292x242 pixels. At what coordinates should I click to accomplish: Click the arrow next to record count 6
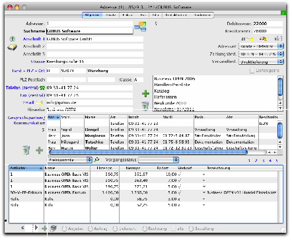pyautogui.click(x=36, y=227)
